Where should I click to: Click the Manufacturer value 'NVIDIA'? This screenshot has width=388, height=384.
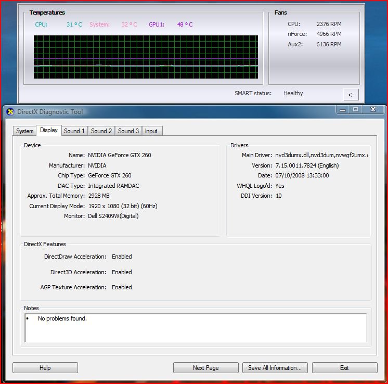[97, 165]
